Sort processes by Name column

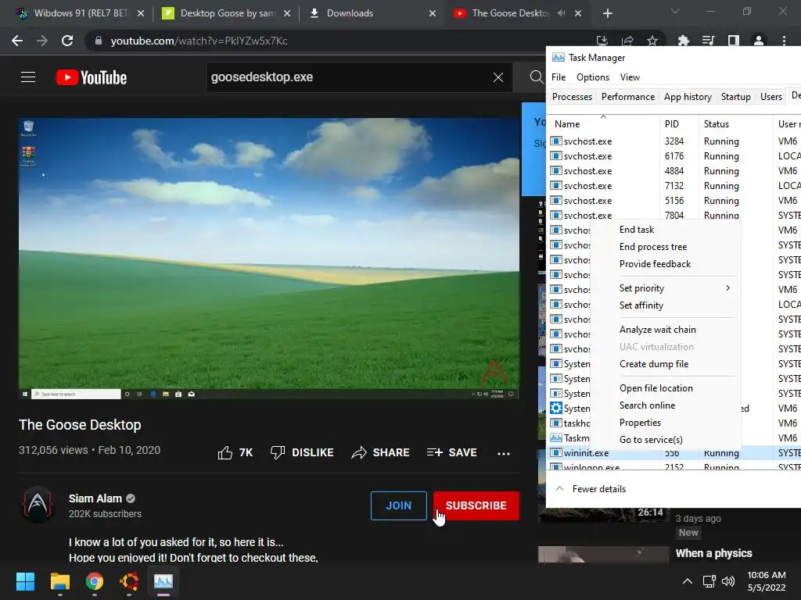pyautogui.click(x=604, y=124)
